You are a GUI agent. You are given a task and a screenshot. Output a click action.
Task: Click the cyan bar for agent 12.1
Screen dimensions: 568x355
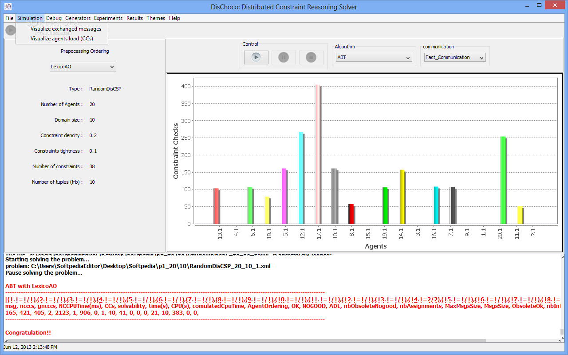point(301,177)
